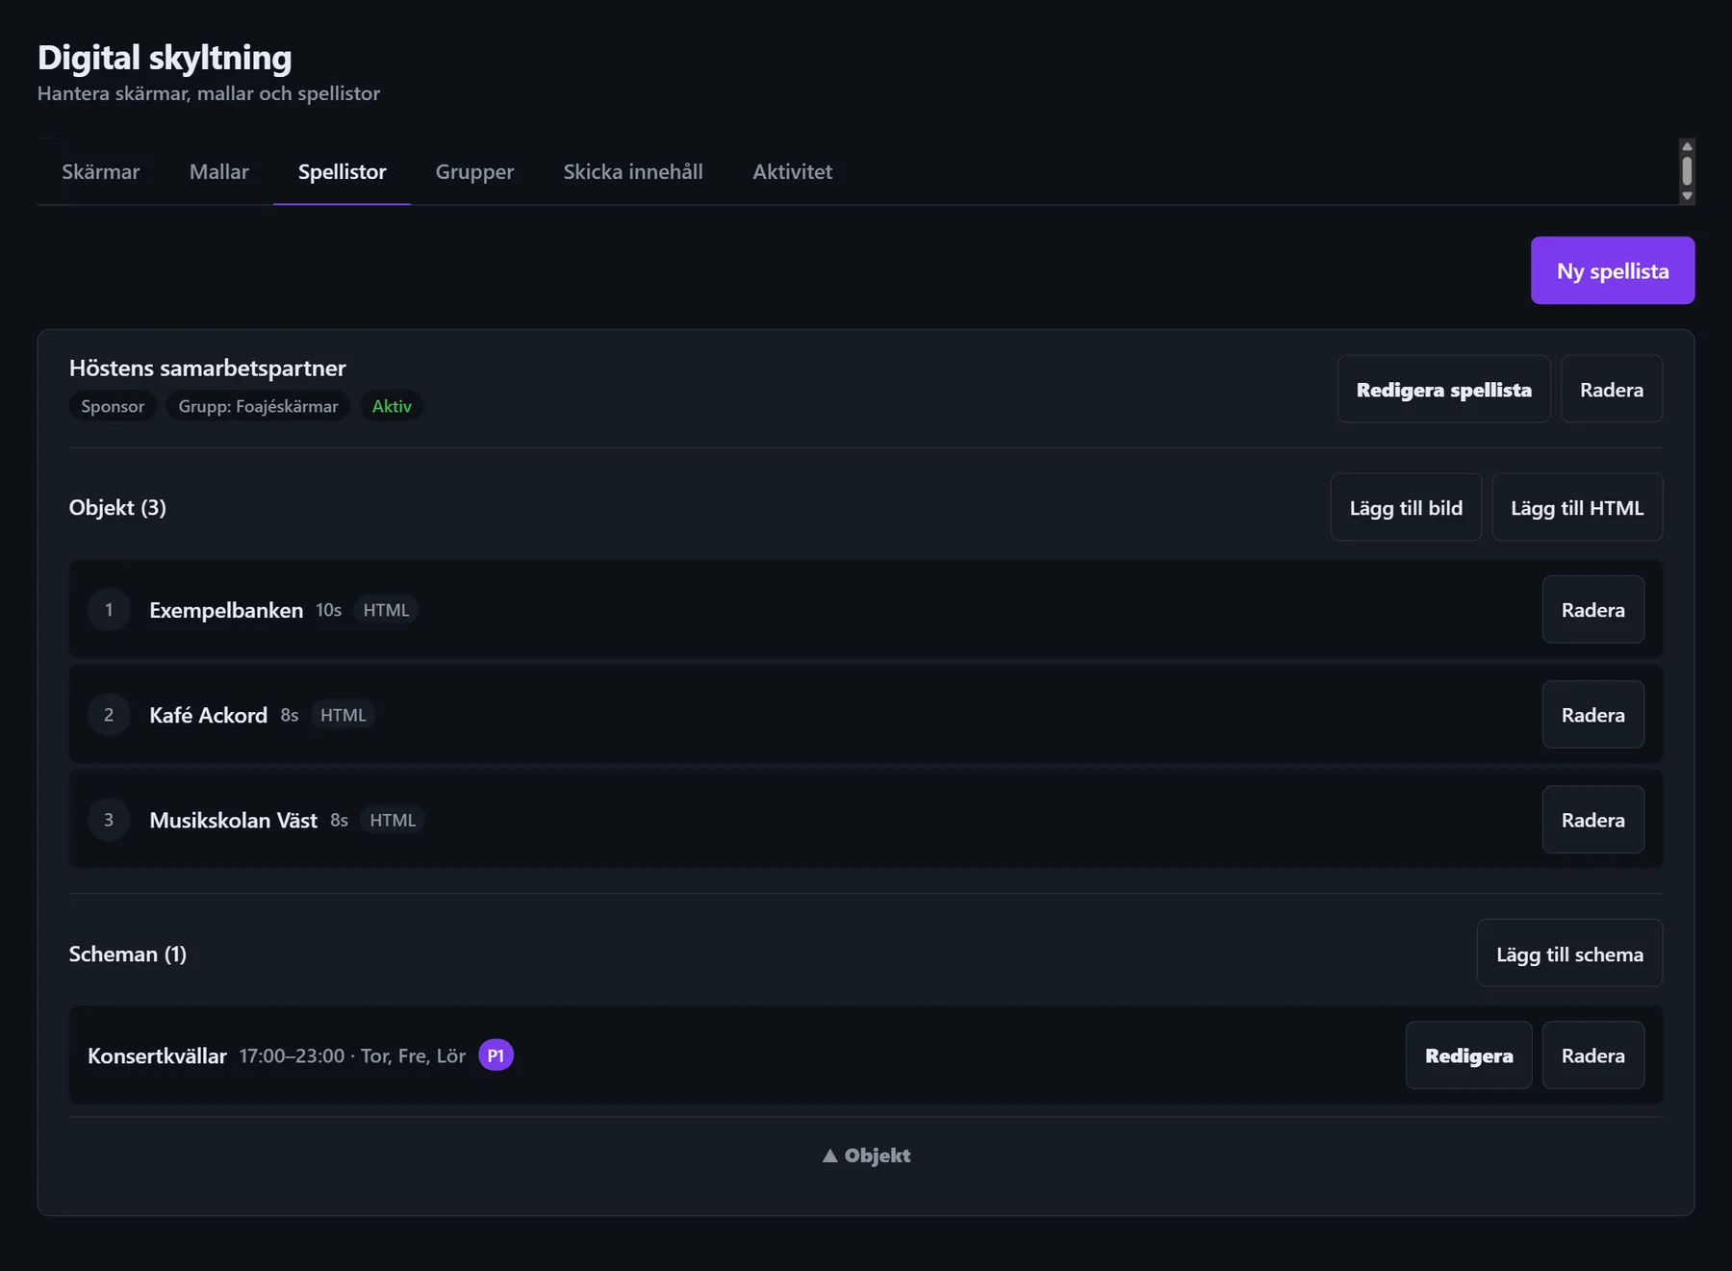This screenshot has width=1732, height=1271.
Task: Select the Spellistor tab
Action: click(342, 171)
